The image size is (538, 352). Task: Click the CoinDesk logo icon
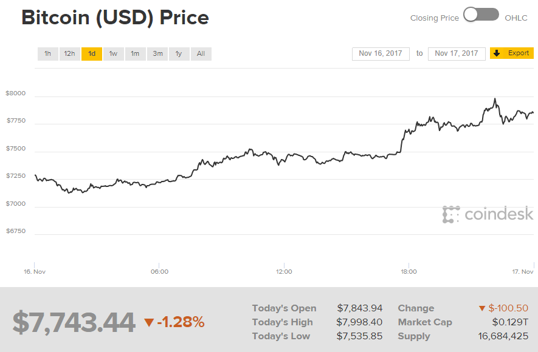pyautogui.click(x=450, y=214)
